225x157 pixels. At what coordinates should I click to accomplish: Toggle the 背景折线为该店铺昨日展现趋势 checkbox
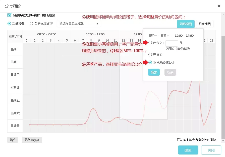point(9,15)
